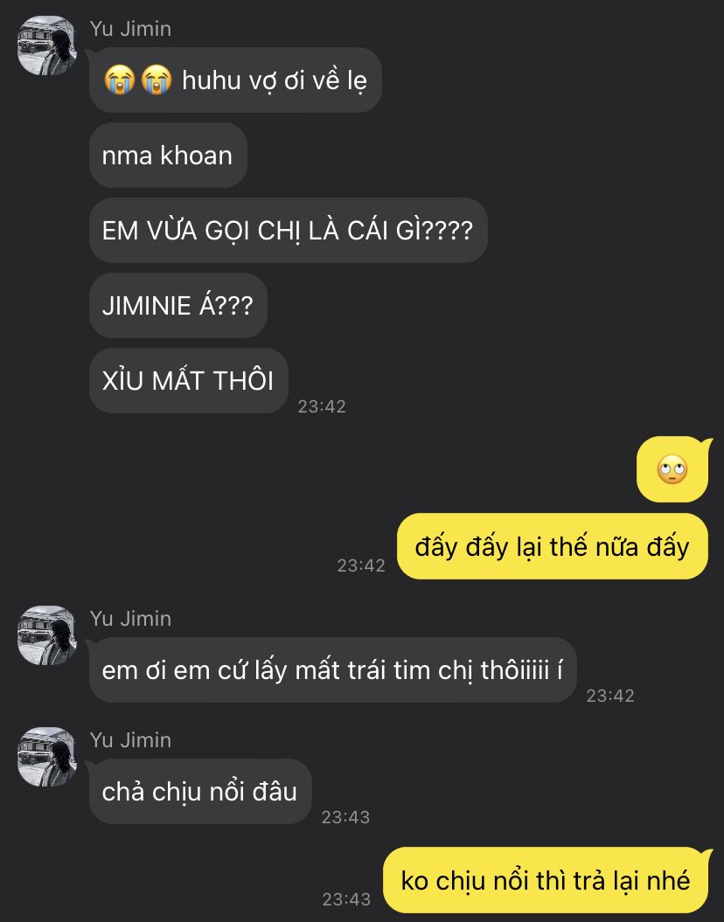Tap the 23:43 timestamp beside the last yellow message

tap(346, 899)
